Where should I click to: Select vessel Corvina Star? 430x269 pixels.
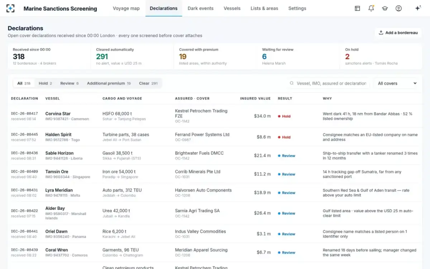pos(58,114)
